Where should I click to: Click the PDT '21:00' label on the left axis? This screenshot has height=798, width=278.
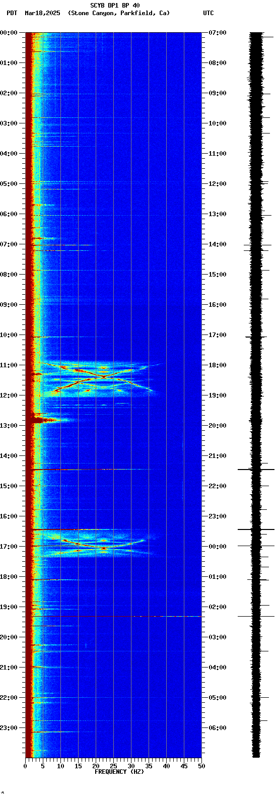tap(9, 668)
